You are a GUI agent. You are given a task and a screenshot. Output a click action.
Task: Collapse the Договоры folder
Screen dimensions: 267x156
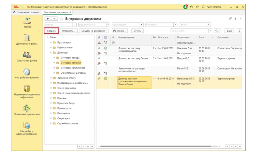[51, 52]
